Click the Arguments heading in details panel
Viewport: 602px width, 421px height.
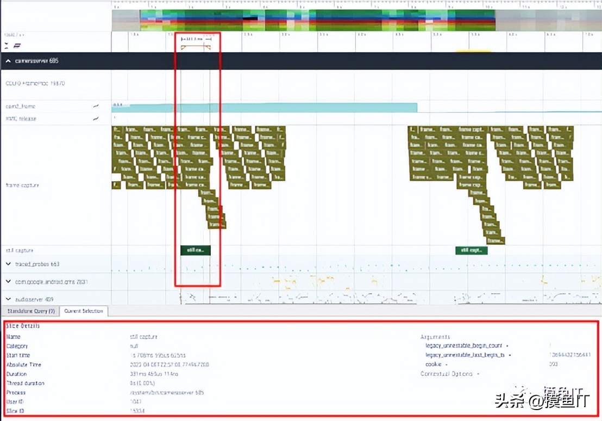pyautogui.click(x=435, y=337)
